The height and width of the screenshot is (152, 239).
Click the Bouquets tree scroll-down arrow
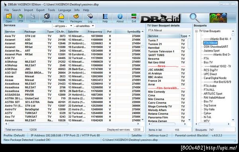(233, 120)
